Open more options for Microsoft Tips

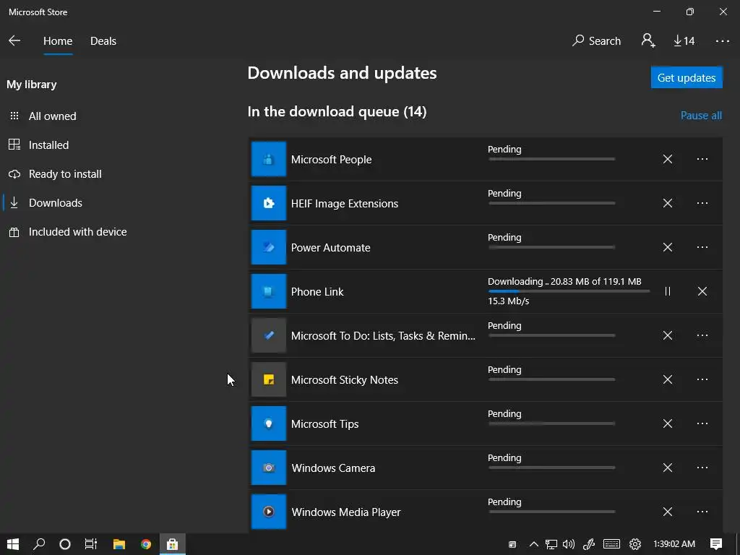702,423
